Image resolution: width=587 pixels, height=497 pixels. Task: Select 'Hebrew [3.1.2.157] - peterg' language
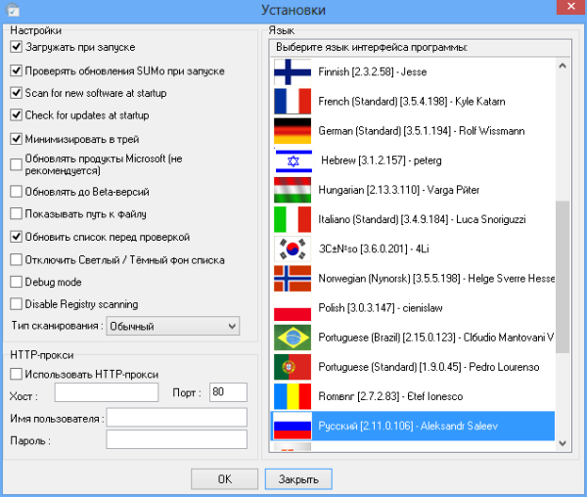[413, 160]
